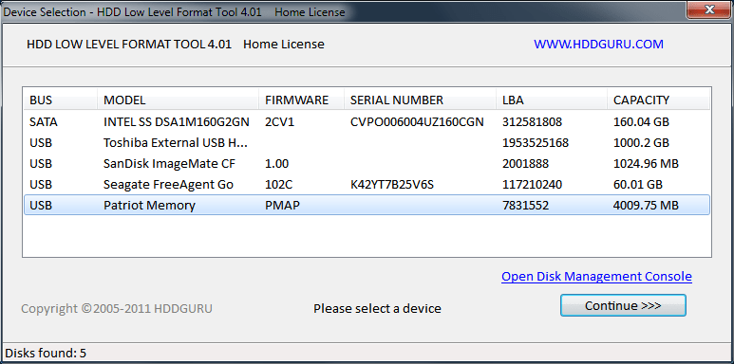734x364 pixels.
Task: Sort by FIRMWARE column header
Action: (301, 100)
